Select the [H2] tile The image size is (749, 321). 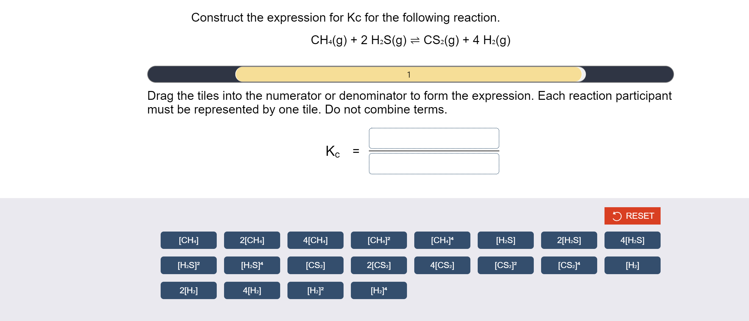point(632,265)
